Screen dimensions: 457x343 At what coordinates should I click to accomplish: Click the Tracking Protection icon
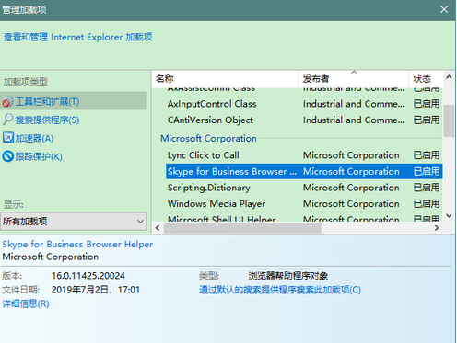click(8, 156)
